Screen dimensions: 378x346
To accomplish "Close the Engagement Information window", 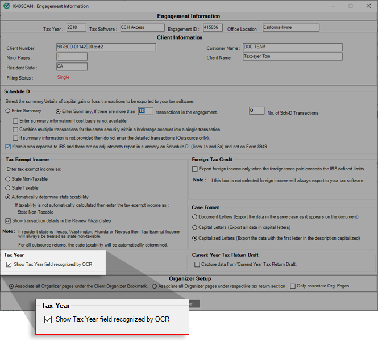I will tap(368, 6).
